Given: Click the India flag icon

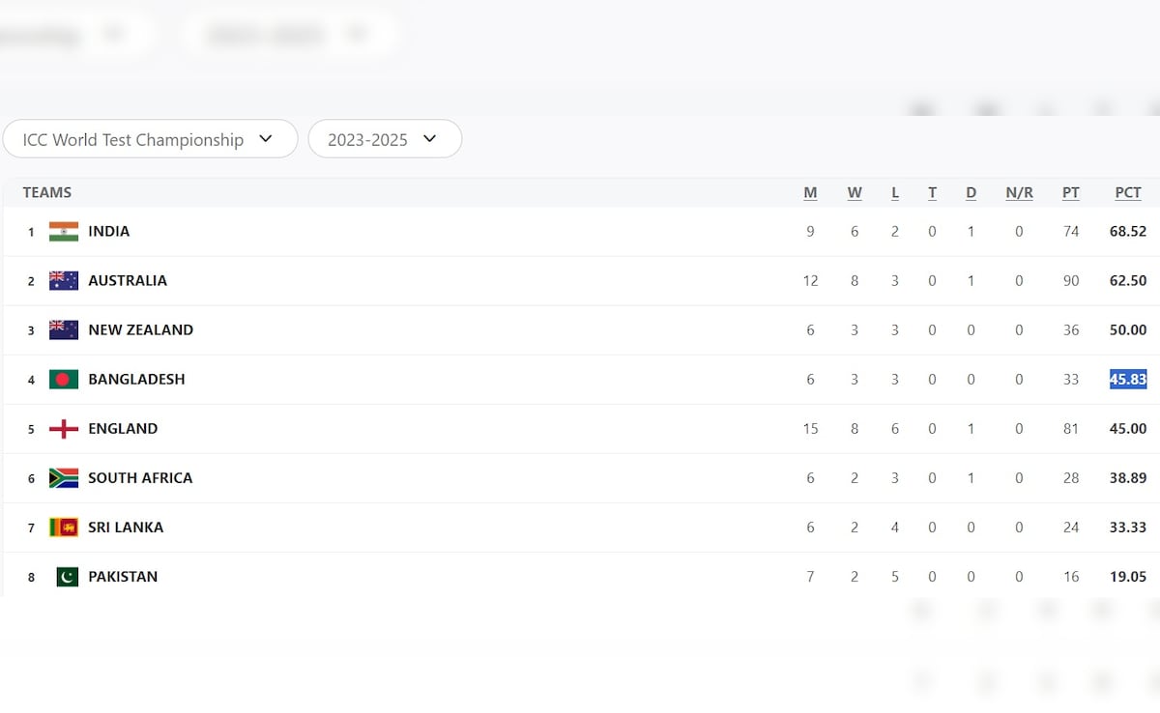Looking at the screenshot, I should point(64,232).
